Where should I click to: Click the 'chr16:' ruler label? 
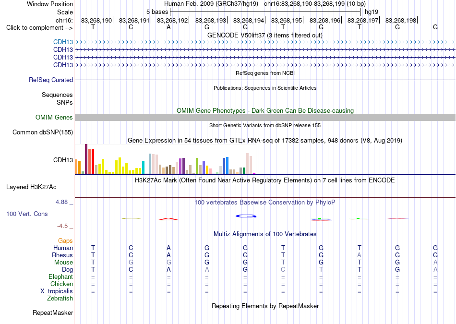(x=64, y=20)
